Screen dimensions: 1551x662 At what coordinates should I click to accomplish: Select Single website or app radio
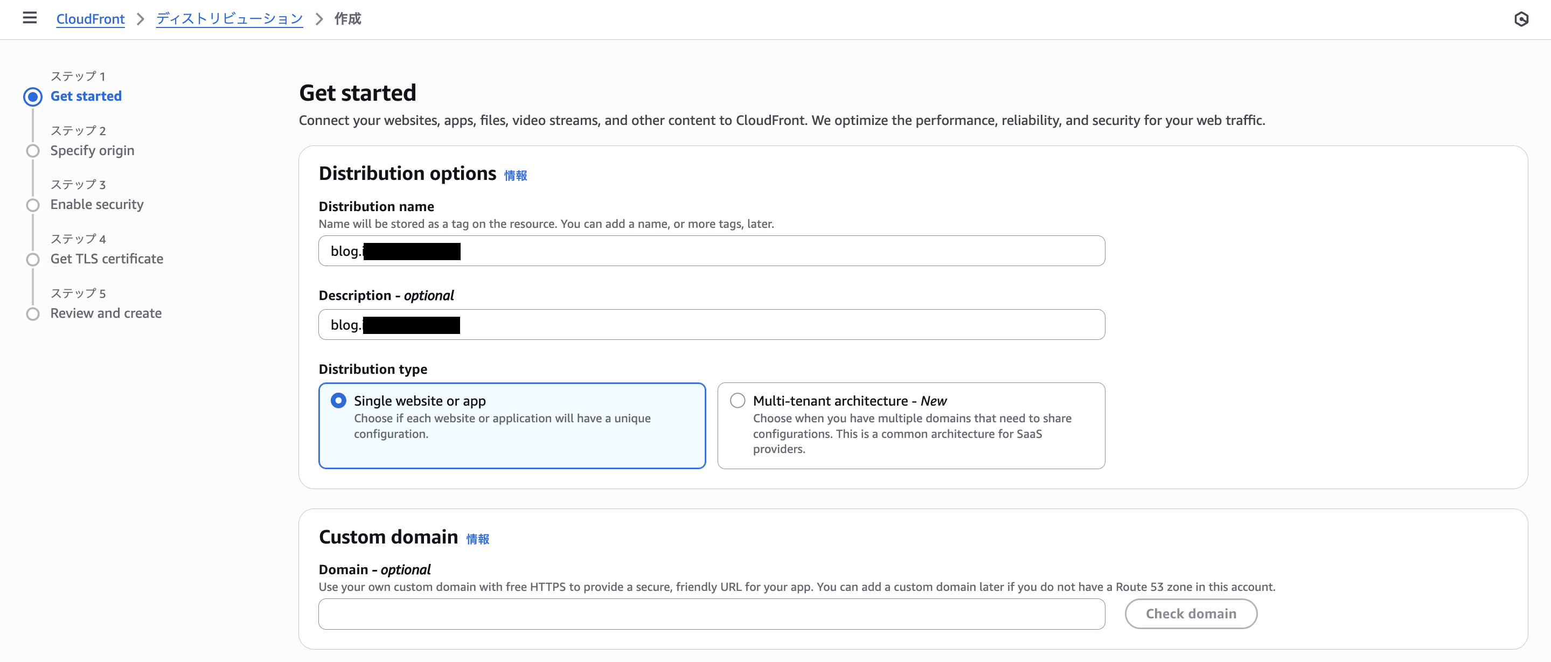[x=338, y=401]
